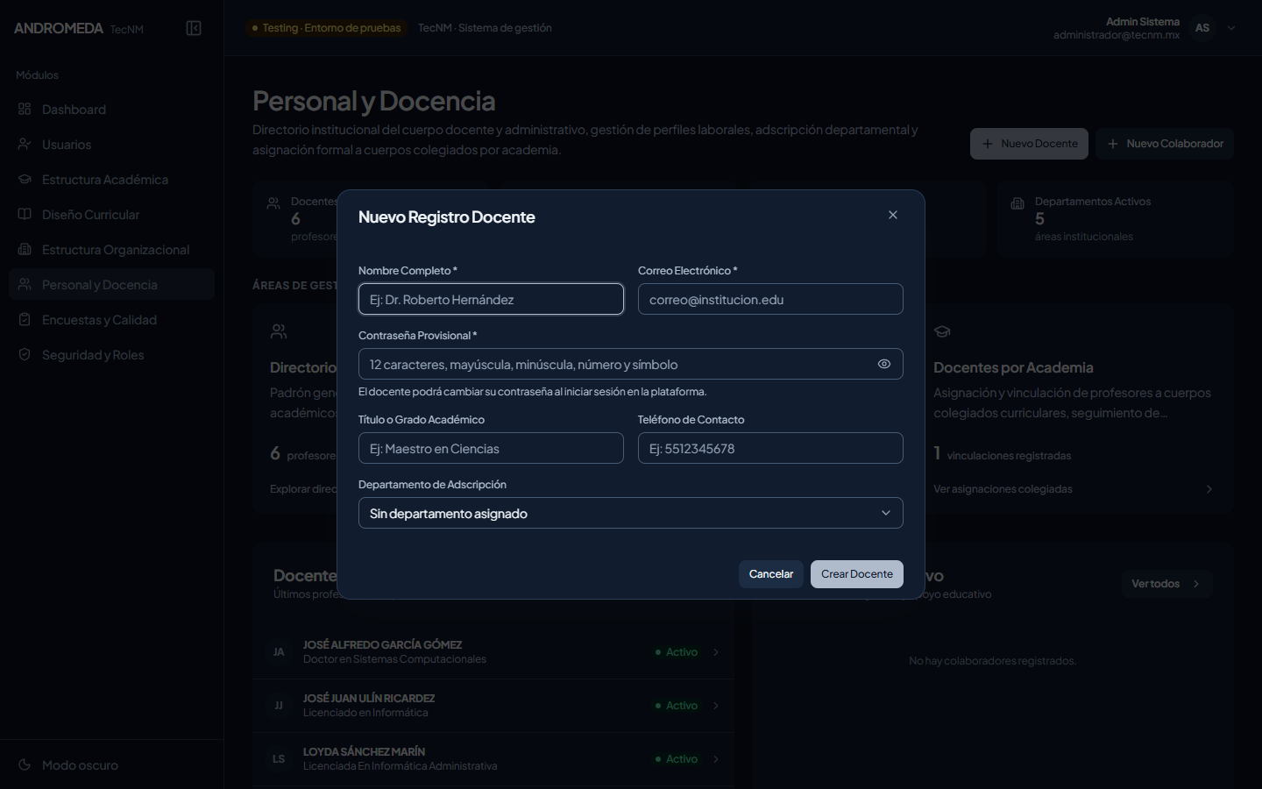Image resolution: width=1262 pixels, height=789 pixels.
Task: Go to Estructura Académica module
Action: (x=111, y=180)
